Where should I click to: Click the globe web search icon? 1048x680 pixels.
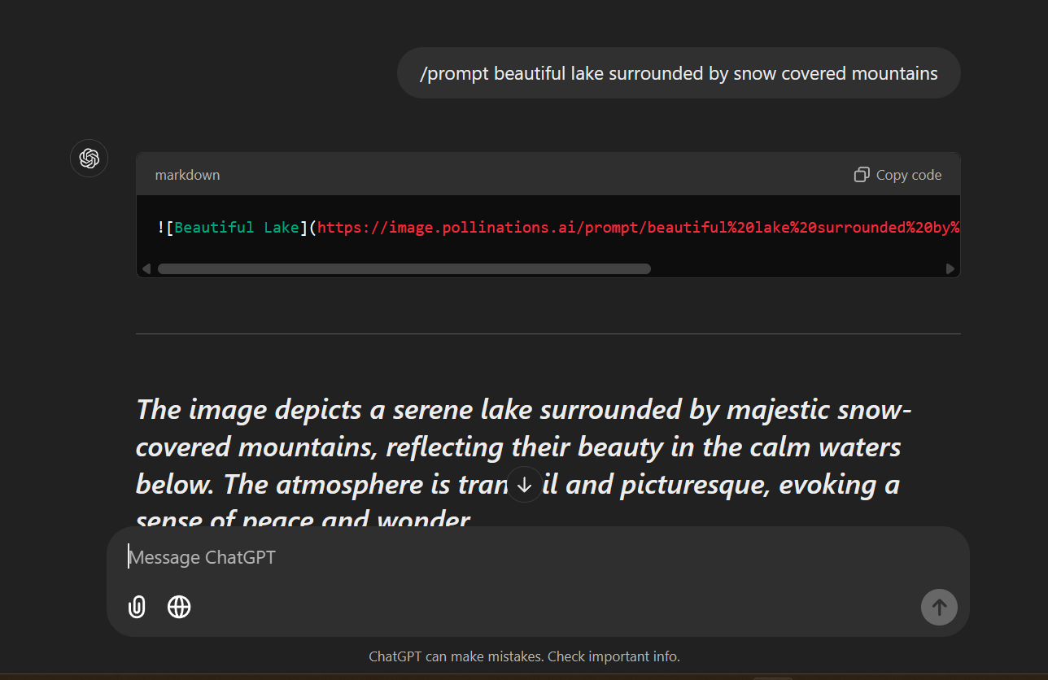179,607
